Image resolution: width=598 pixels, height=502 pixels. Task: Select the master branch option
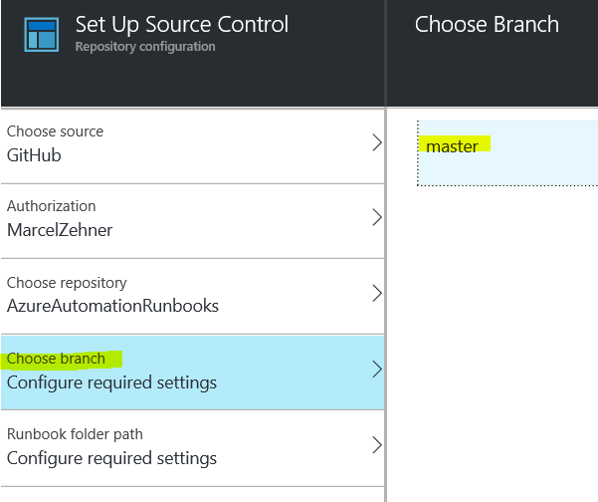click(453, 146)
